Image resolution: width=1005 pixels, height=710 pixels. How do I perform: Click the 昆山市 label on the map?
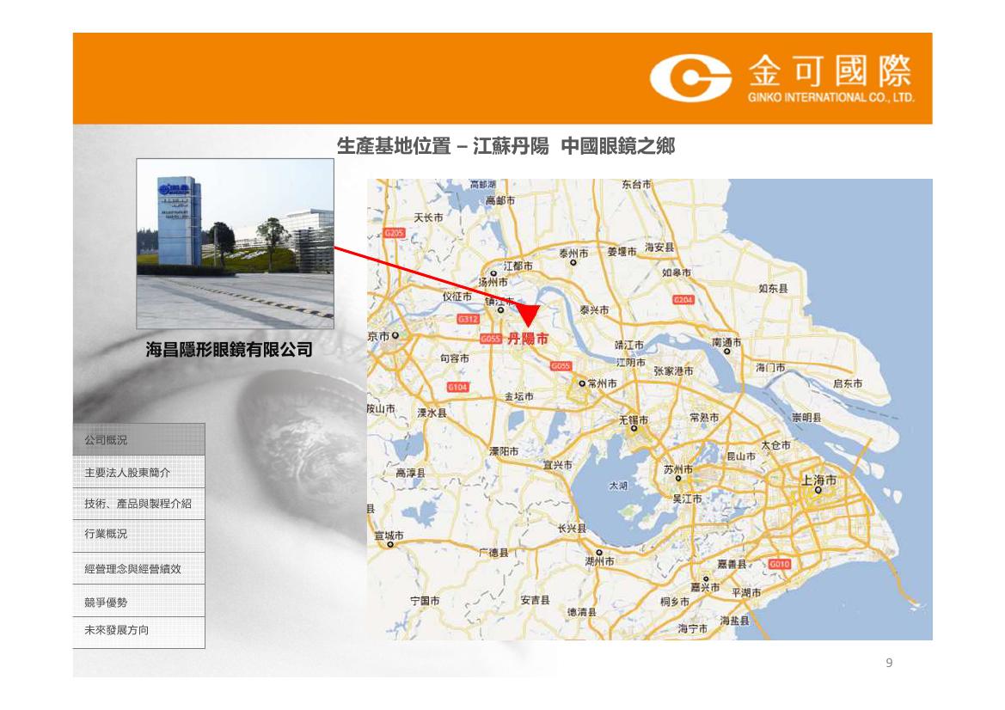[x=741, y=456]
